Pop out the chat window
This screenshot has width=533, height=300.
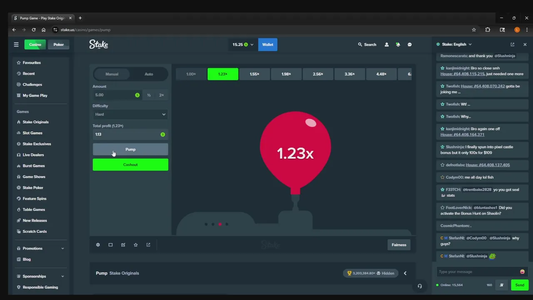pos(513,45)
